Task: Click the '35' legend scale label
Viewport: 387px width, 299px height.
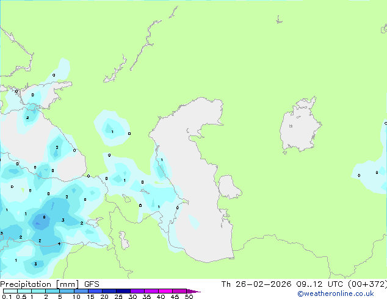Action: 146,297
